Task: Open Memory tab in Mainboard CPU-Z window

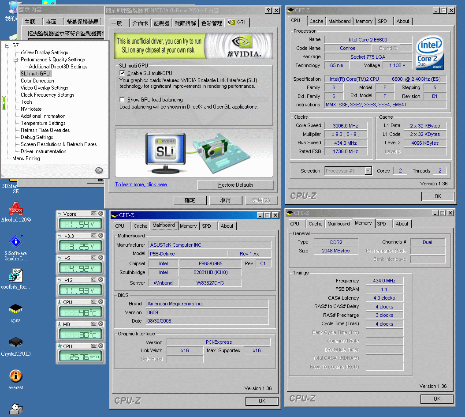Action: [188, 226]
